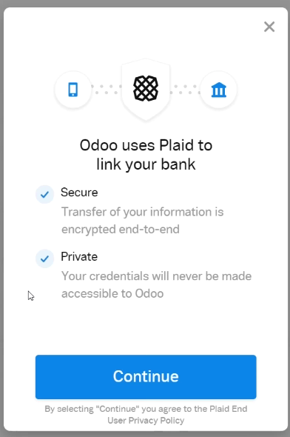The height and width of the screenshot is (437, 290).
Task: Select the Secure label
Action: [79, 193]
